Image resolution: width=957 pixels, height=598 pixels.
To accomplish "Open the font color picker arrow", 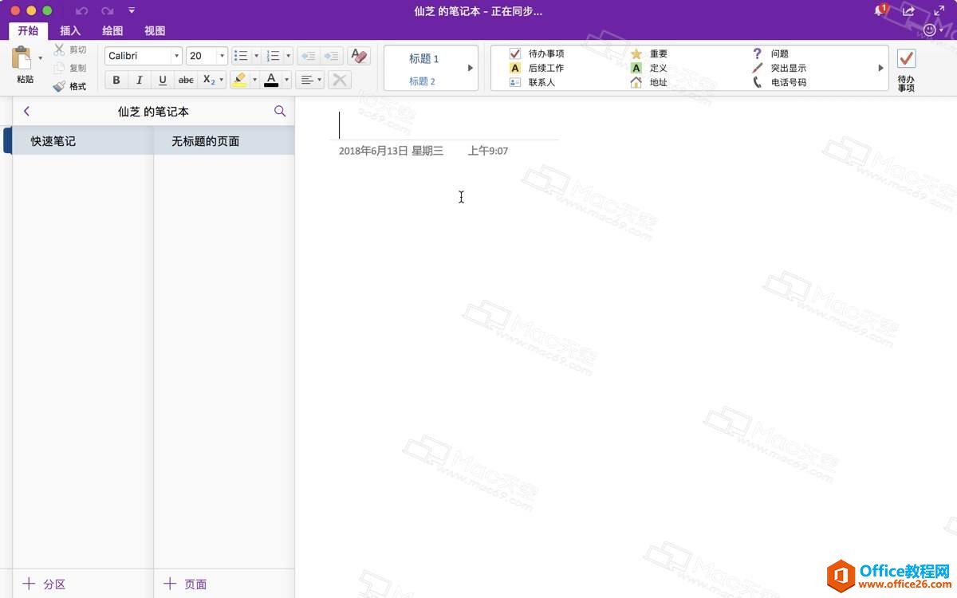I will click(287, 80).
